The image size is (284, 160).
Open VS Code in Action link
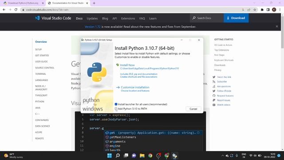click(223, 45)
